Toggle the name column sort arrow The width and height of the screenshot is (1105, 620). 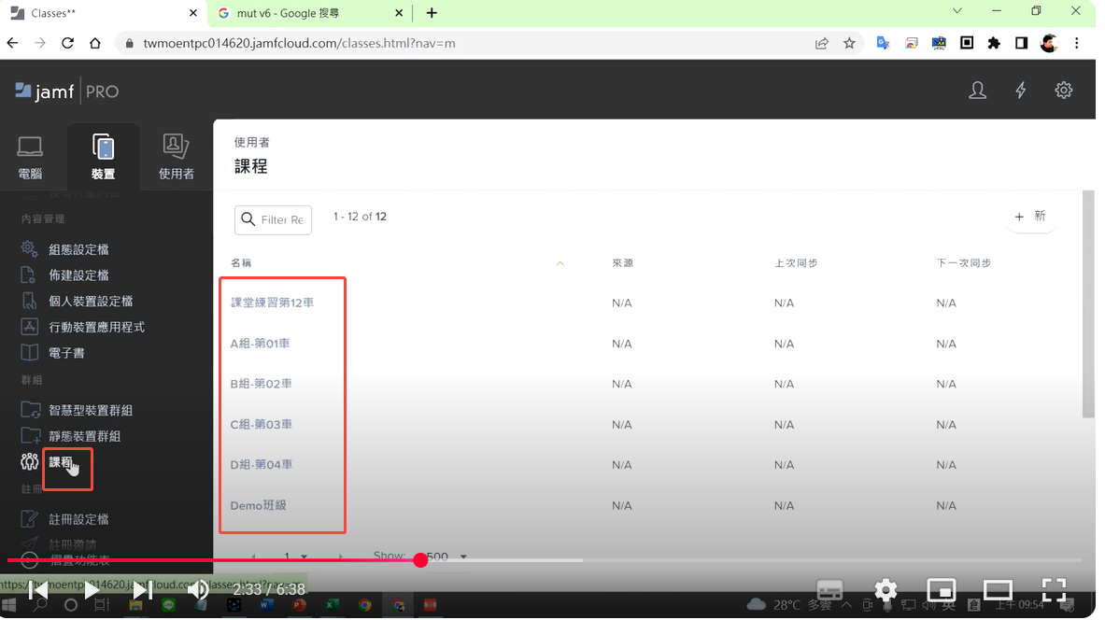pos(560,262)
